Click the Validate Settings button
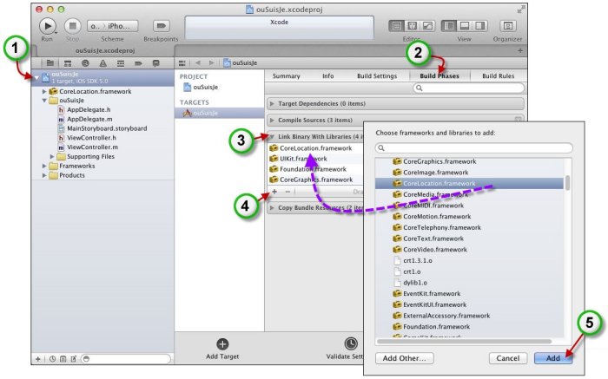608x379 pixels. point(345,349)
